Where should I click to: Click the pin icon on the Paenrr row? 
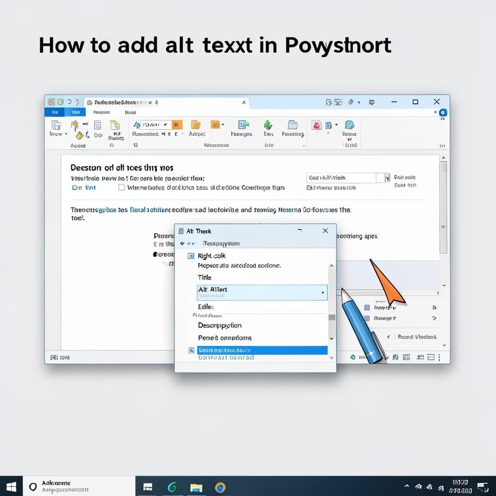434,308
